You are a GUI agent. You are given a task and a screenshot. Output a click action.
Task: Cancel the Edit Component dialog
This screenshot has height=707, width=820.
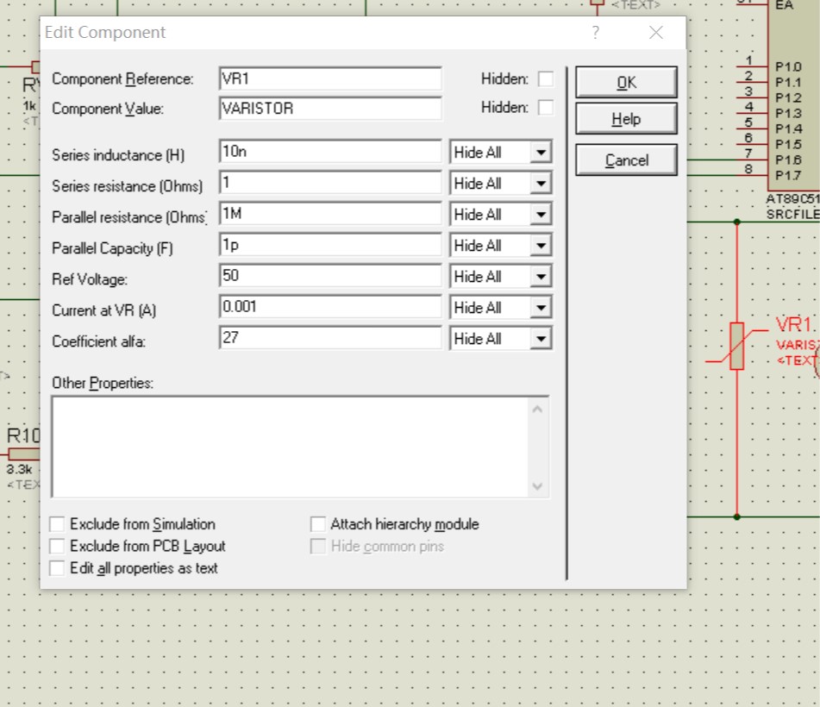click(x=626, y=160)
